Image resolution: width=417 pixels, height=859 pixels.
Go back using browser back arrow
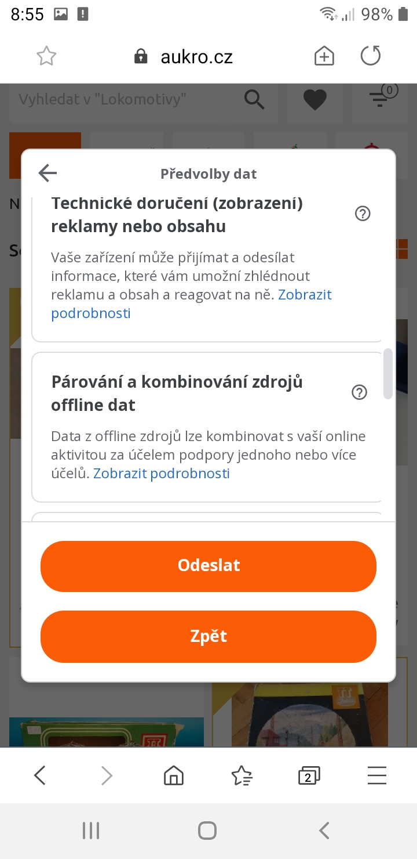click(x=40, y=775)
